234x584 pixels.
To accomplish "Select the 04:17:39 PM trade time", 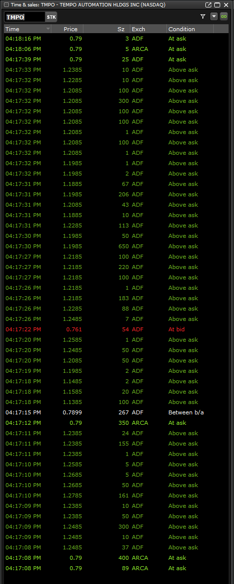I will 23,59.
